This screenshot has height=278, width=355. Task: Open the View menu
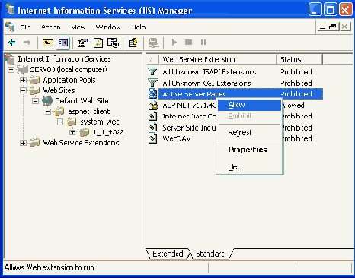78,27
